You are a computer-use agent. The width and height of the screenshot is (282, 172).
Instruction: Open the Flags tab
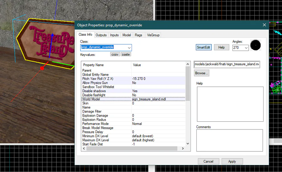(x=138, y=35)
